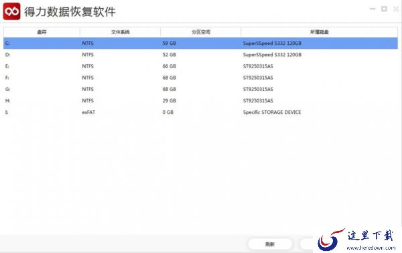Click 68 GB in the G: row
This screenshot has height=253, width=402.
point(170,89)
